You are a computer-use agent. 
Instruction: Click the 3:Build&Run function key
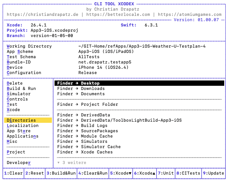pyautogui.click(x=61, y=173)
